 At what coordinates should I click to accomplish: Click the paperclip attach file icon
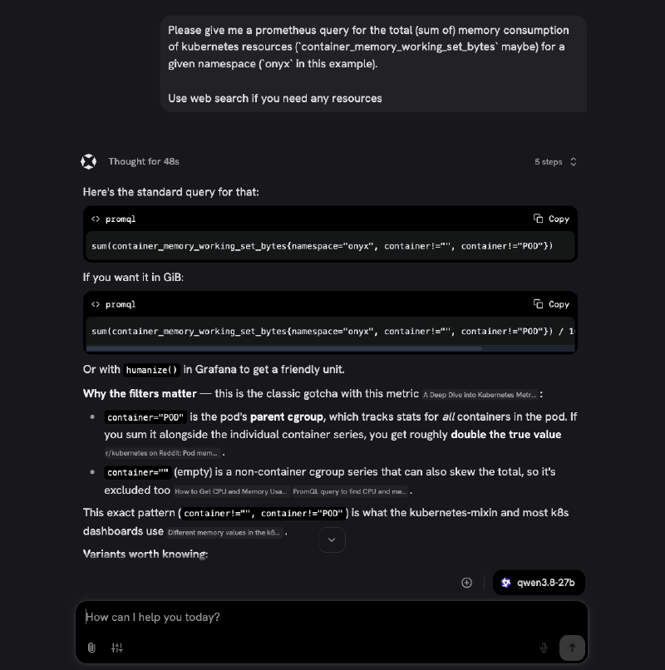91,648
